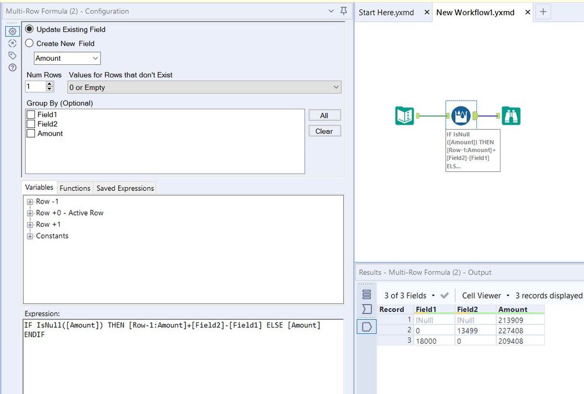The image size is (584, 394).
Task: Expand Row +0 - Active Row node
Action: [30, 213]
